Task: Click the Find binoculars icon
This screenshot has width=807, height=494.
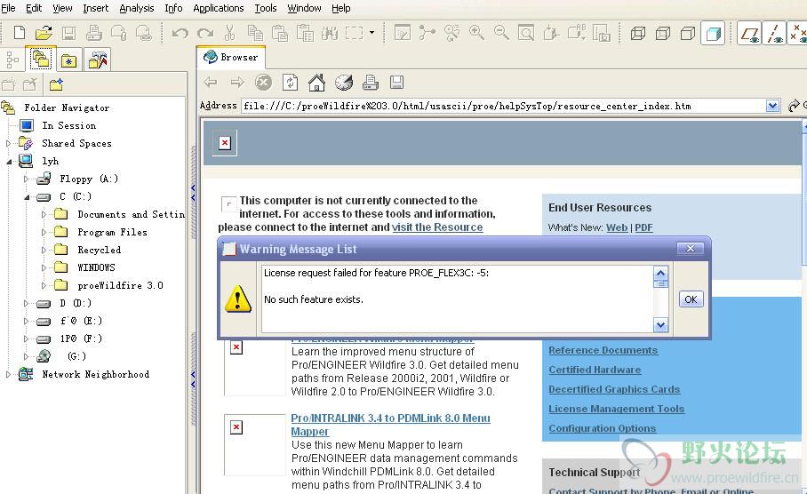Action: (x=330, y=33)
